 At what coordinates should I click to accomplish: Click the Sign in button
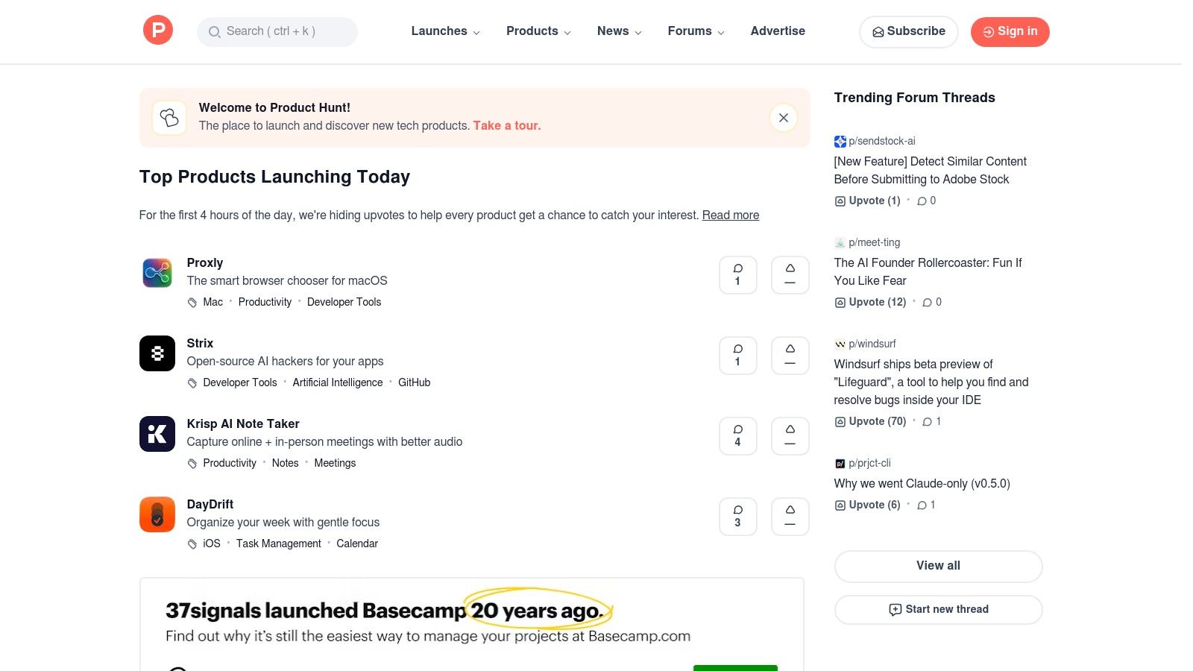tap(1010, 31)
